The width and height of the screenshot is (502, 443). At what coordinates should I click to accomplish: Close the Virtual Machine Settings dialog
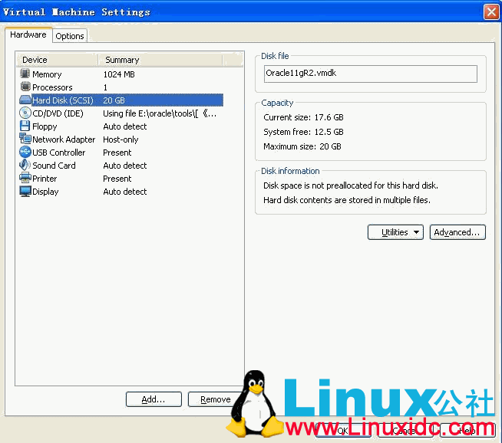tap(491, 11)
